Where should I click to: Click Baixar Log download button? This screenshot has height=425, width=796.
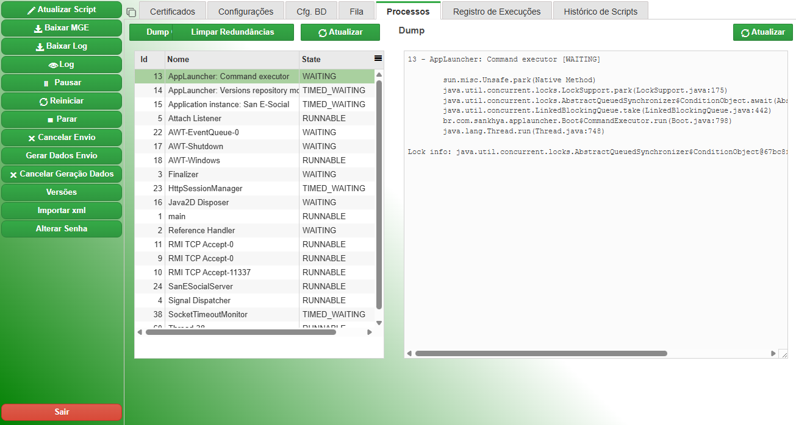coord(62,46)
